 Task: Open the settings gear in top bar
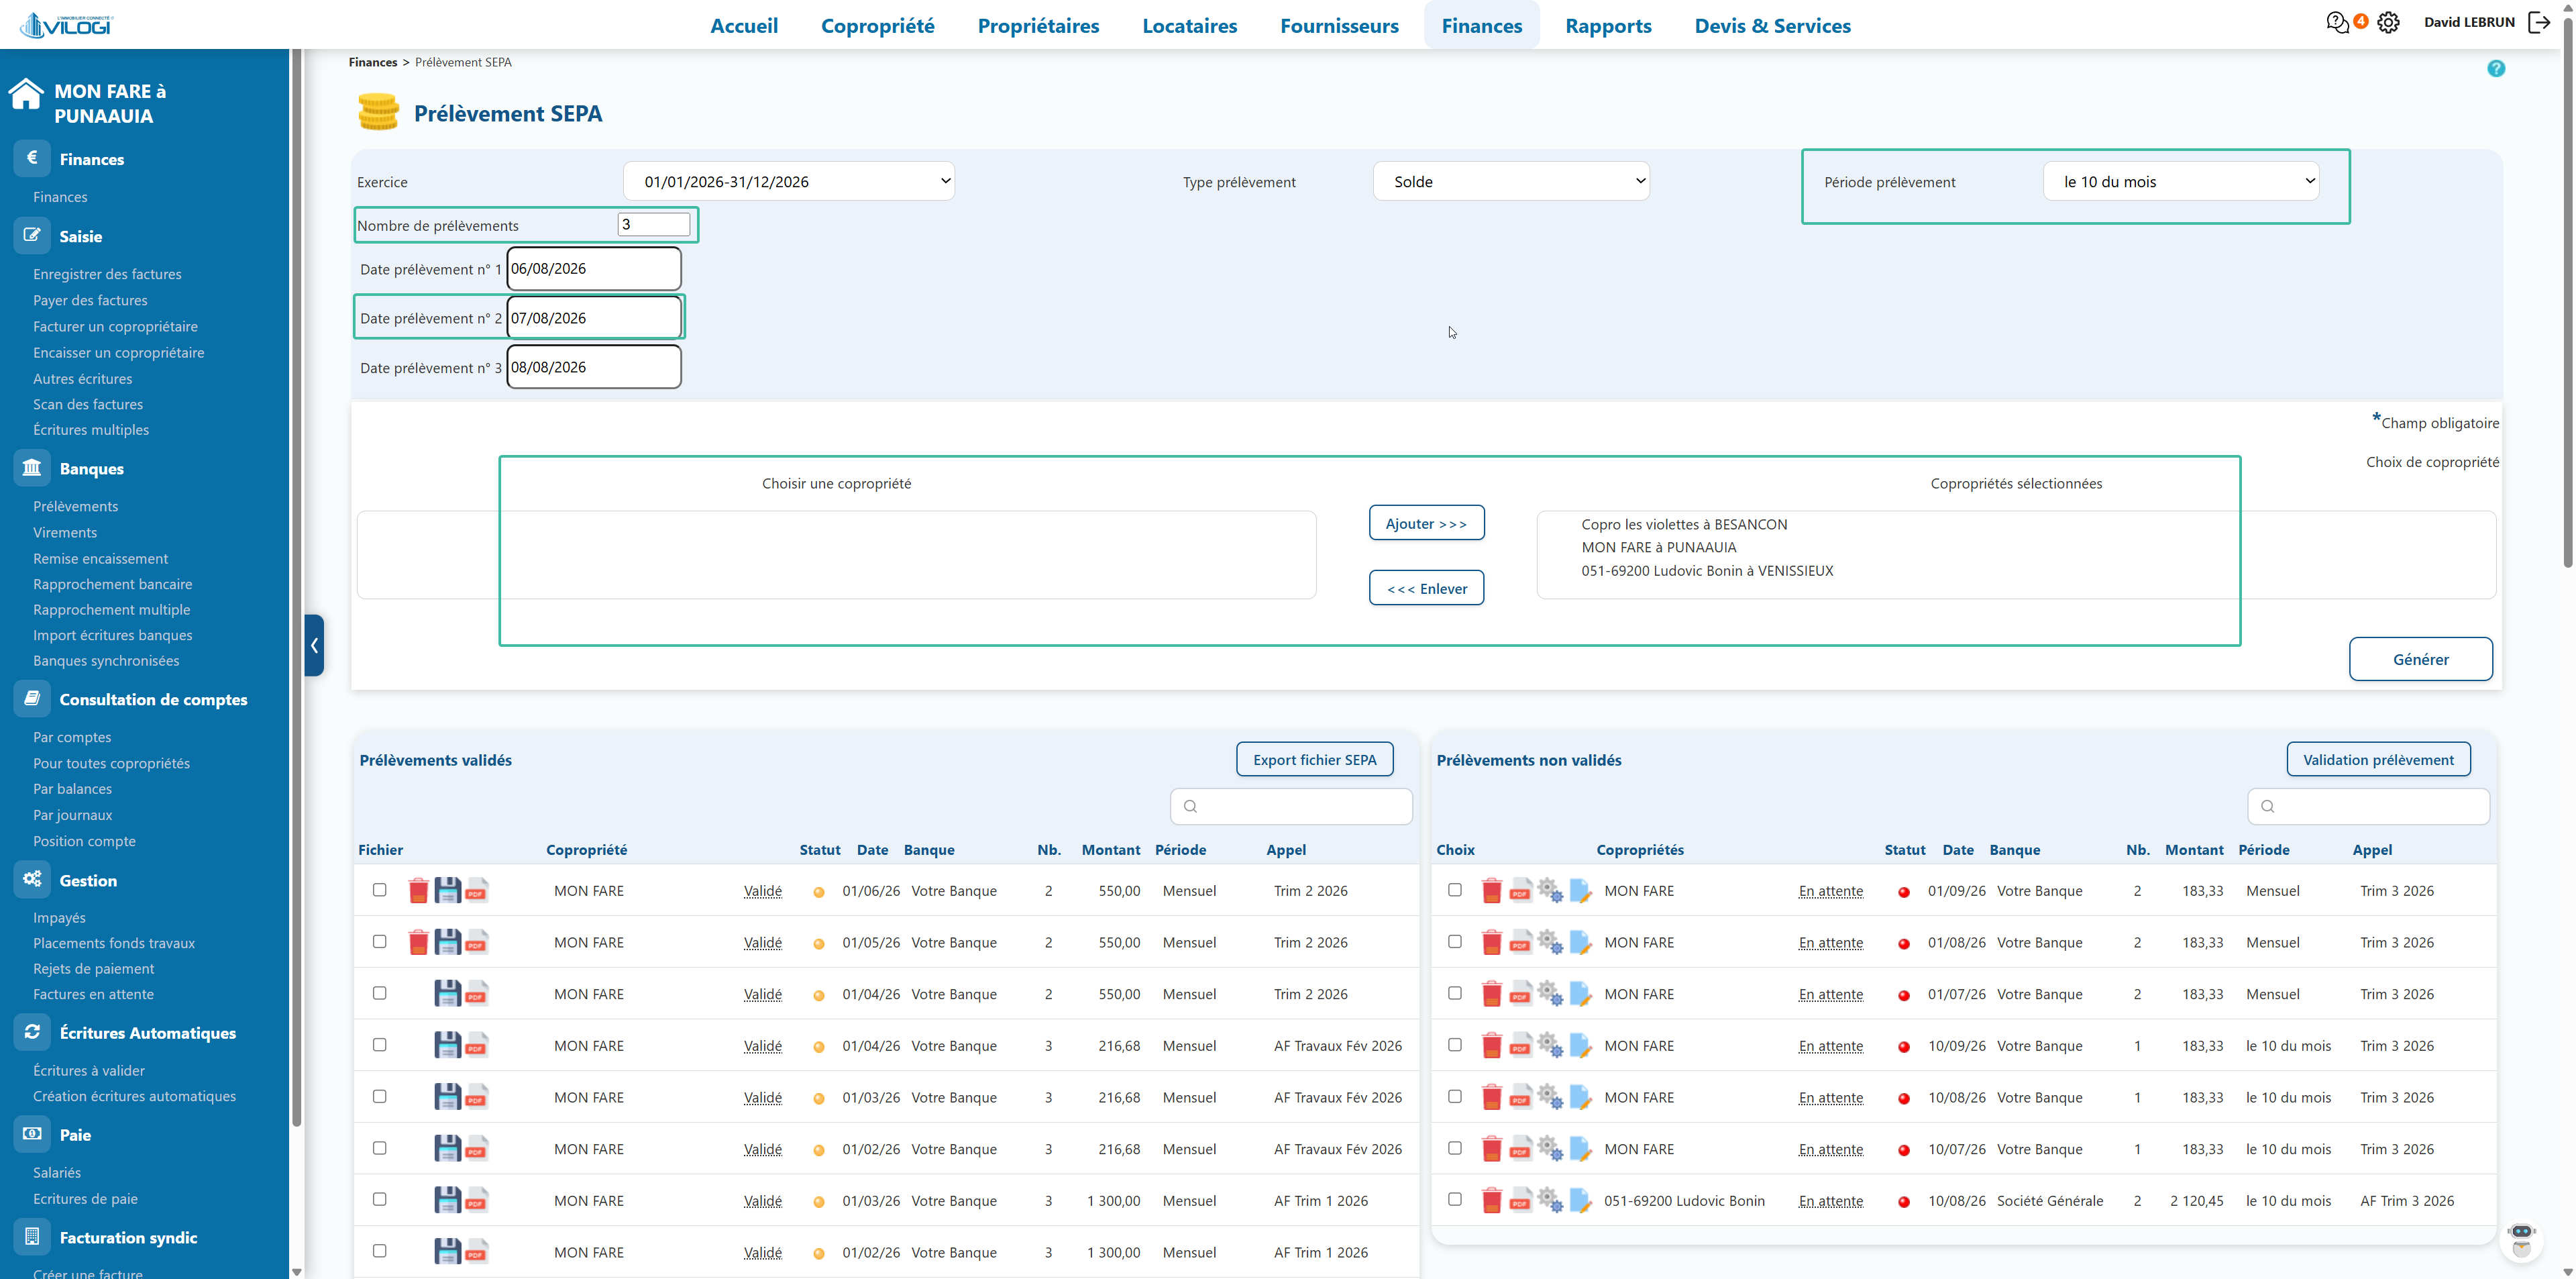coord(2388,22)
